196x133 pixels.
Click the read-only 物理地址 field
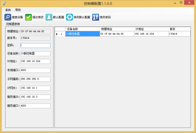click(x=35, y=31)
